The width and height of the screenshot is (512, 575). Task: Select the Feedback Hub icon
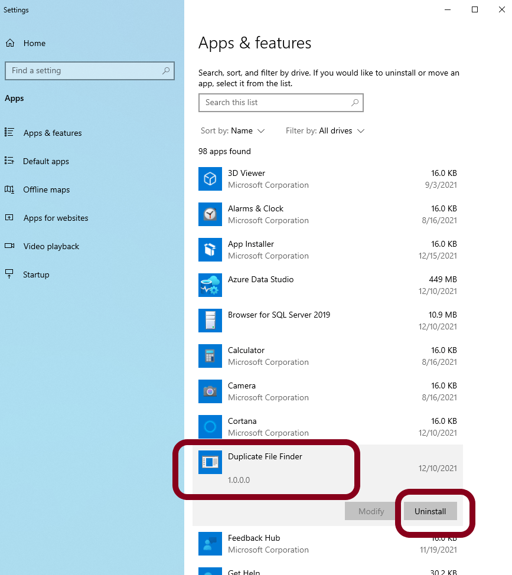click(210, 544)
